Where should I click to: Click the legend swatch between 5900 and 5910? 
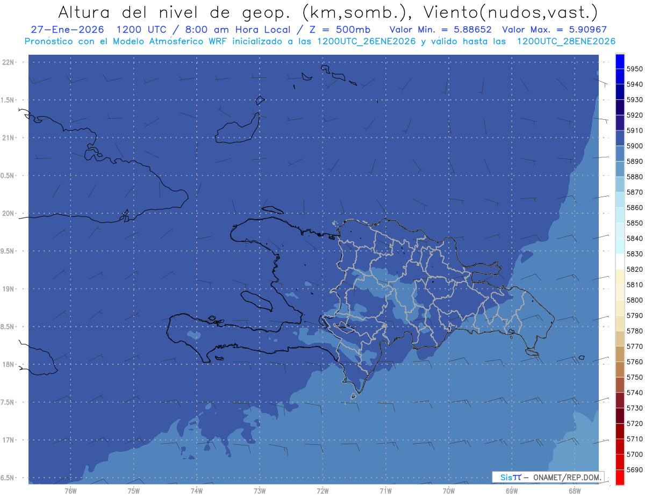click(x=620, y=138)
